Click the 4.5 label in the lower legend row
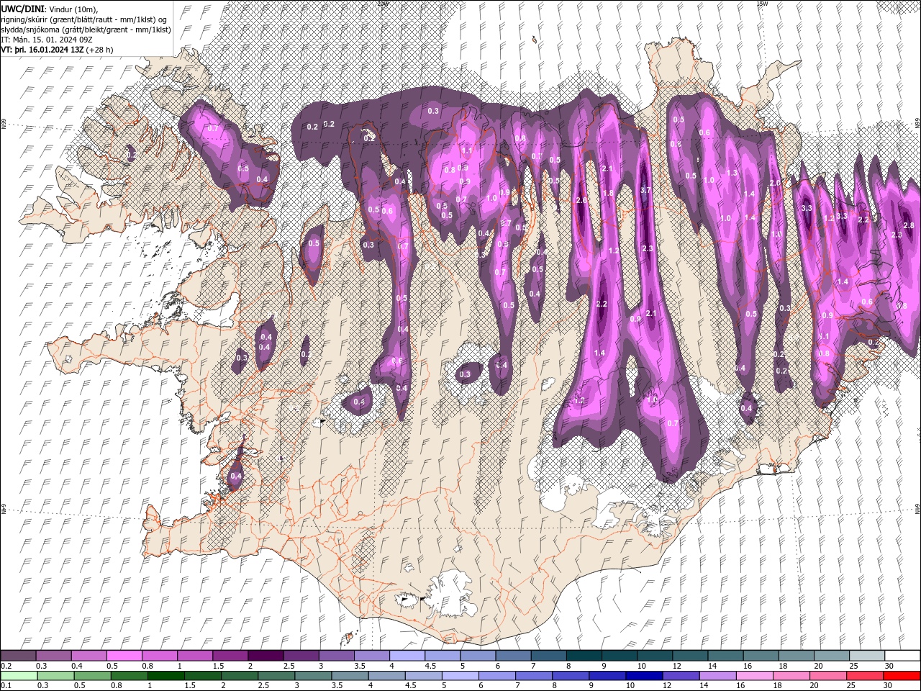Viewport: 921px width, 691px height. (x=411, y=685)
